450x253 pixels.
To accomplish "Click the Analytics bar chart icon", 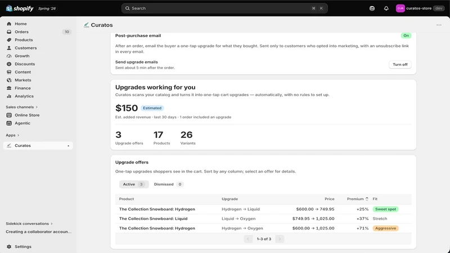I will 9,96.
